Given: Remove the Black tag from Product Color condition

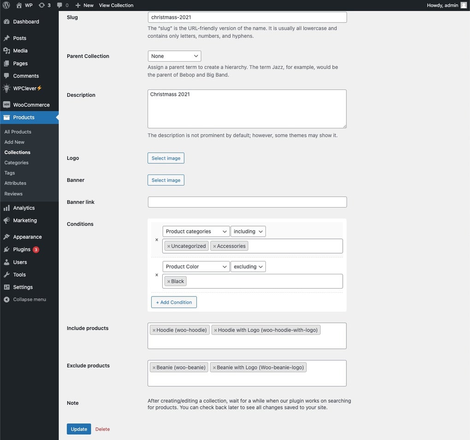Looking at the screenshot, I should (168, 280).
